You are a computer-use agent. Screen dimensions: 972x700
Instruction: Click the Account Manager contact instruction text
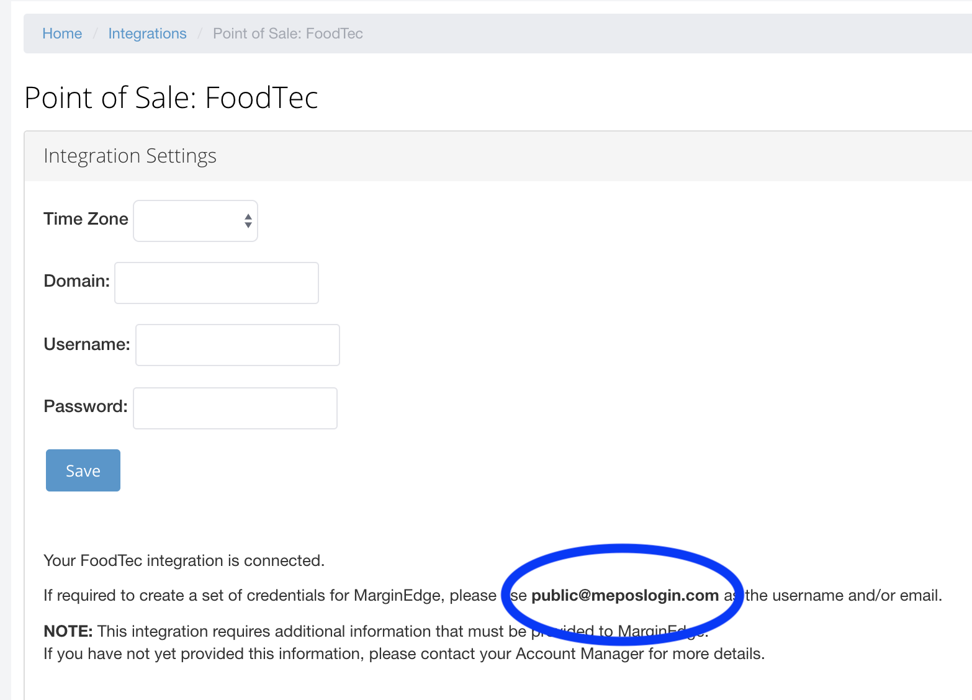(403, 653)
